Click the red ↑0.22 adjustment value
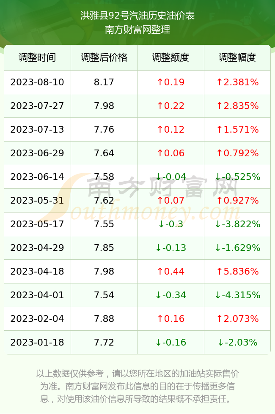This screenshot has width=275, height=414. 170,106
